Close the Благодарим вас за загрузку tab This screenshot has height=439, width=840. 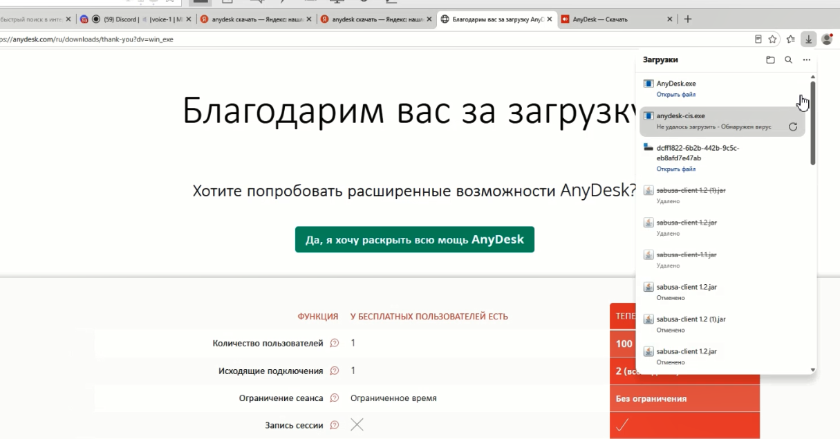(x=550, y=19)
